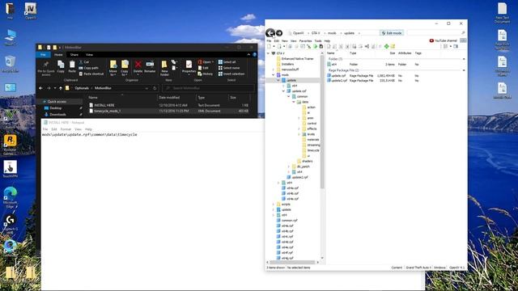This screenshot has height=291, width=518.
Task: Click the Explorer search box
Action: point(209,88)
